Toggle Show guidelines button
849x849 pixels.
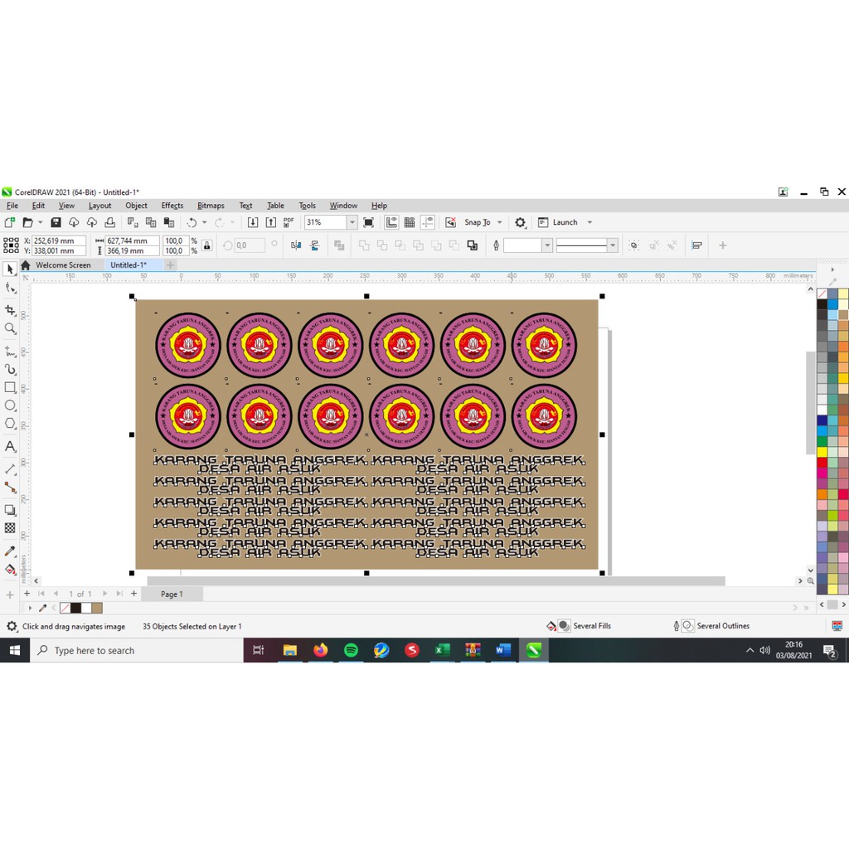[428, 222]
